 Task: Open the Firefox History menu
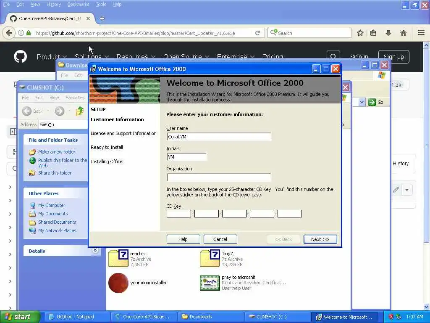point(54,4)
